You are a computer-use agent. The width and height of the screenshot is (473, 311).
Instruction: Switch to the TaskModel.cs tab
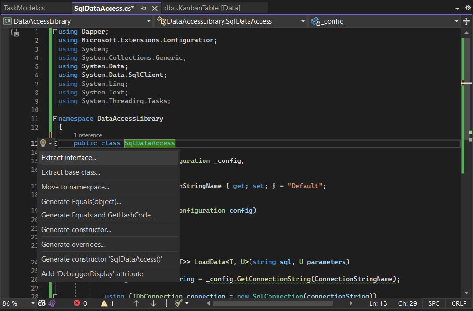coord(24,8)
